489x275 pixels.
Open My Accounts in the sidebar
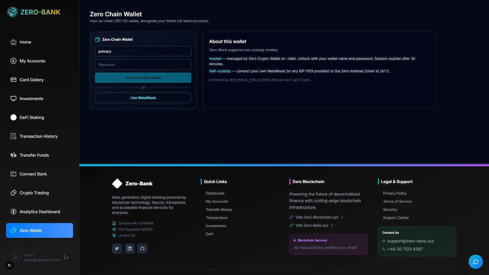tap(39, 61)
